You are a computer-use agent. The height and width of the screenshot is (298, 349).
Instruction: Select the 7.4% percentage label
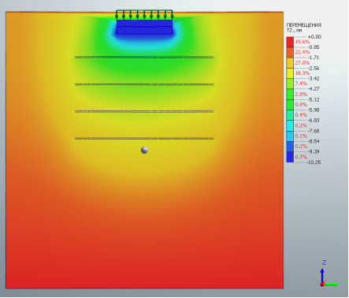tap(301, 84)
